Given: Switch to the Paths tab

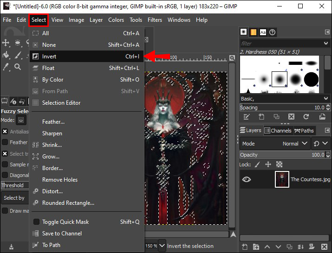Looking at the screenshot, I should pyautogui.click(x=304, y=131).
